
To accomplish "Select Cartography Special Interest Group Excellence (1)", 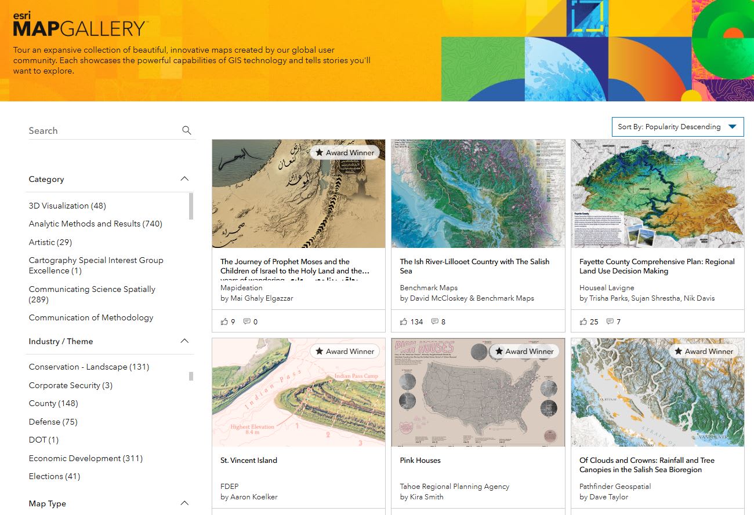I will [x=96, y=265].
